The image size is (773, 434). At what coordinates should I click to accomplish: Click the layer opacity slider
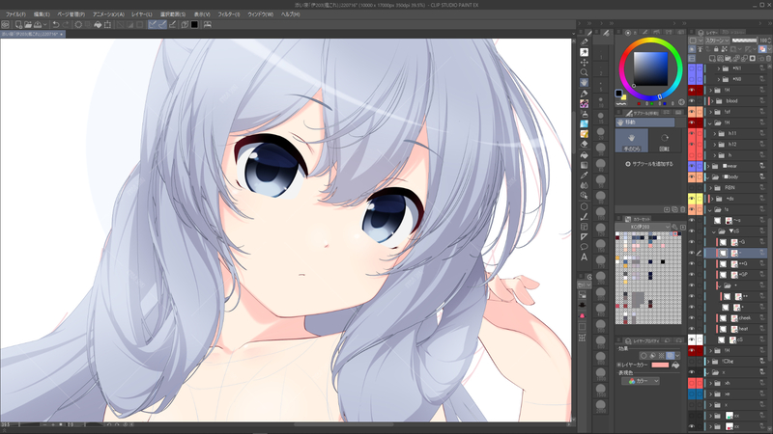[744, 41]
